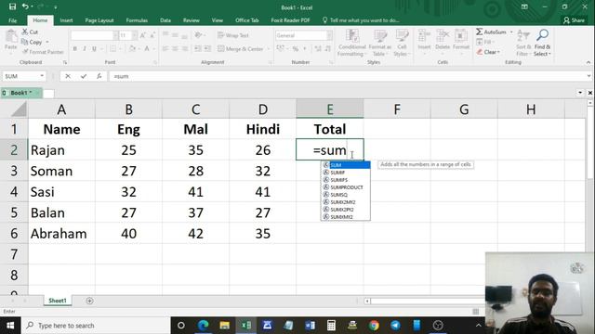This screenshot has height=334, width=595.
Task: Select the Sheet1 tab
Action: (x=58, y=301)
